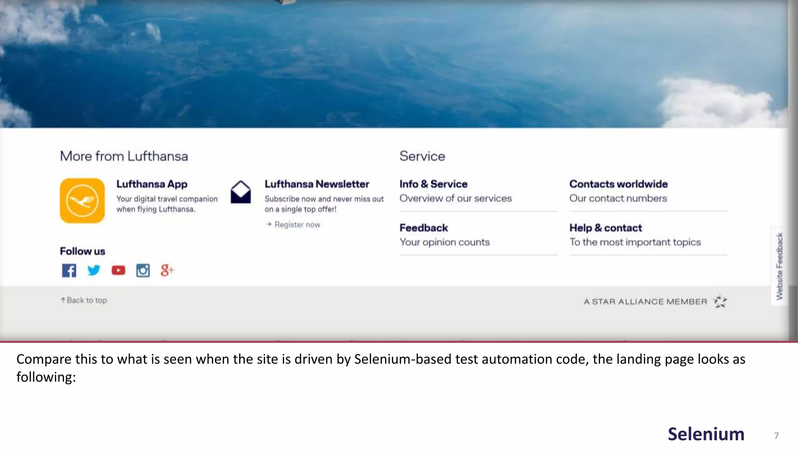798x449 pixels.
Task: Open the Website Feedback side tab
Action: click(779, 266)
